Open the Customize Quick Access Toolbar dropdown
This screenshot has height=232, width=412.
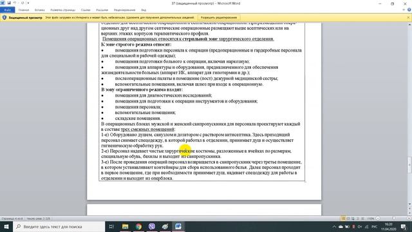tap(28, 3)
